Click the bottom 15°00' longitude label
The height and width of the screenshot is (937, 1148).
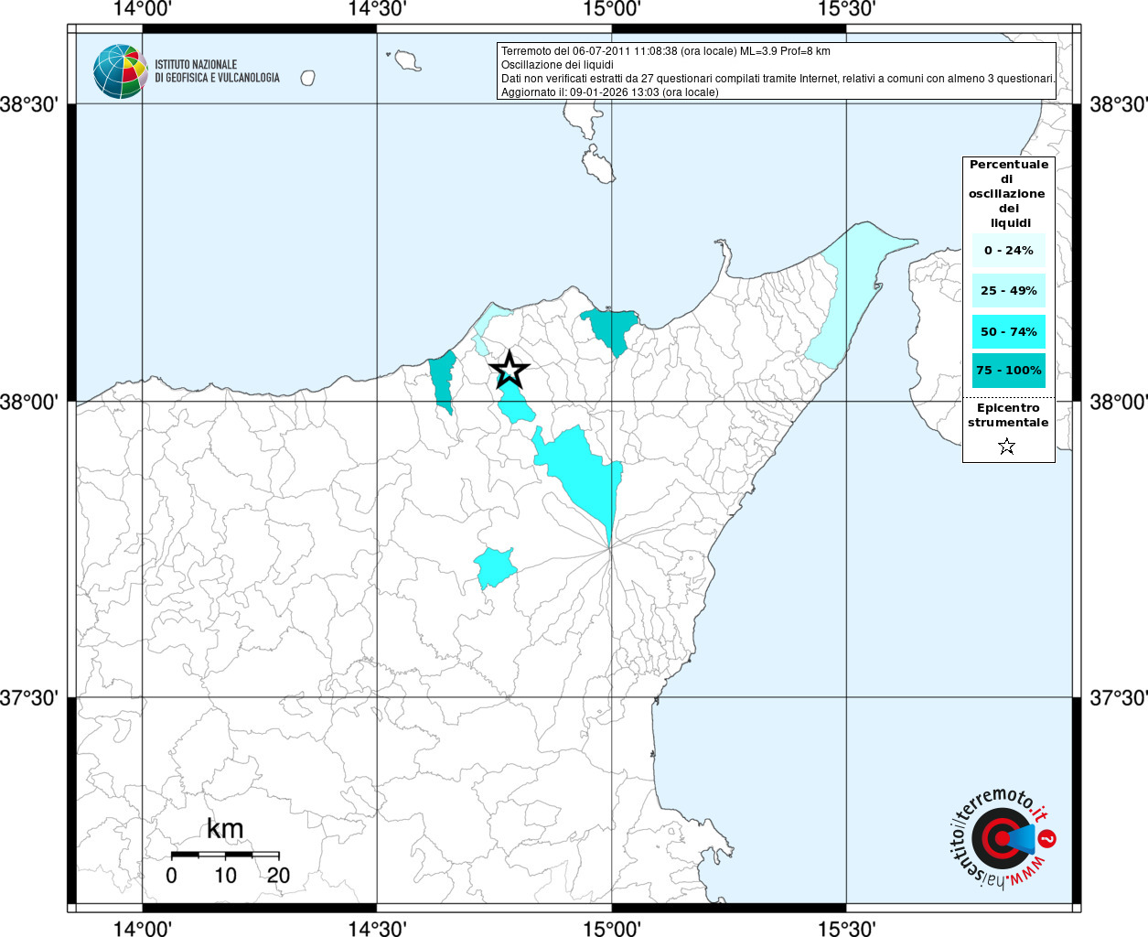[x=611, y=928]
